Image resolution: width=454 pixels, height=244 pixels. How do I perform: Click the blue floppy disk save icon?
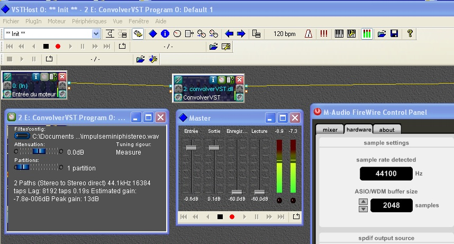click(394, 34)
